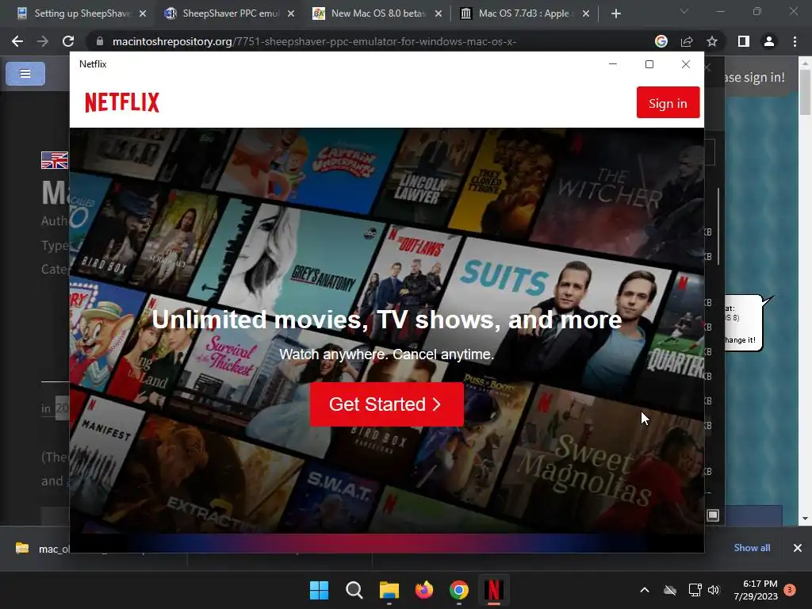This screenshot has height=609, width=812.
Task: Reload the page in Chrome
Action: click(x=68, y=41)
